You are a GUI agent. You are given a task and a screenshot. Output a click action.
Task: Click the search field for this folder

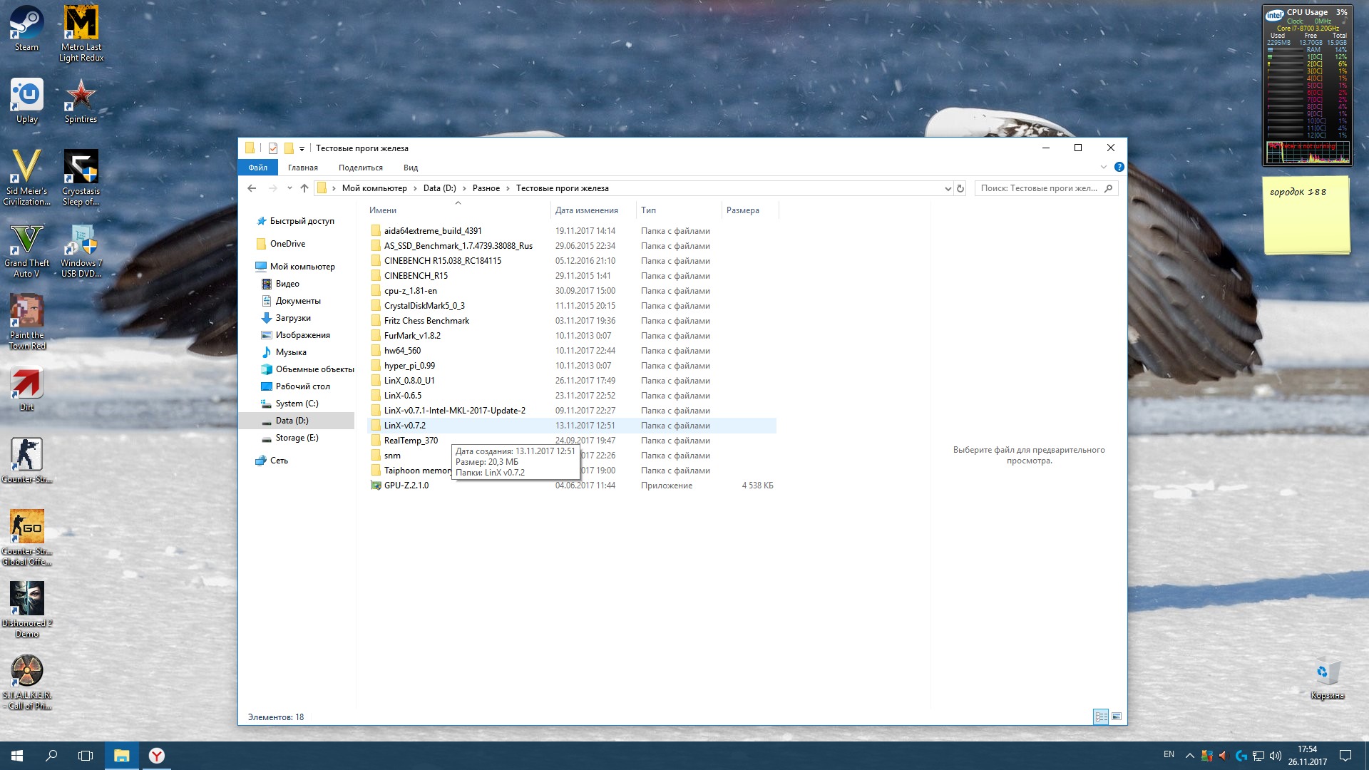click(1038, 188)
